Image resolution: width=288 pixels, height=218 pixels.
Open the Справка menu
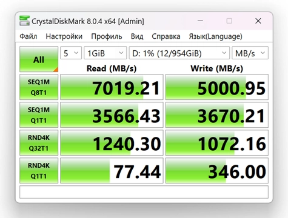coord(166,36)
